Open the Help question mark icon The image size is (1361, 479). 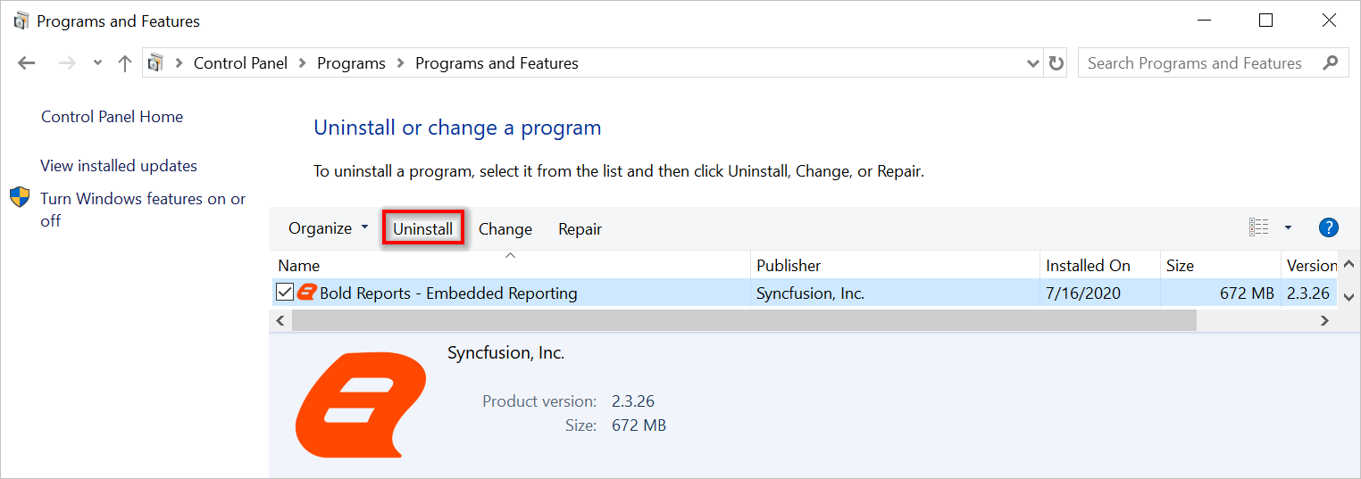coord(1329,227)
